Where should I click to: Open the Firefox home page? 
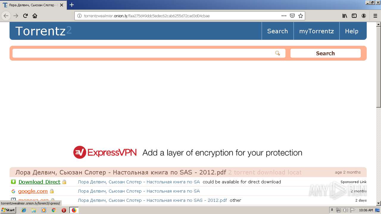tap(35, 16)
